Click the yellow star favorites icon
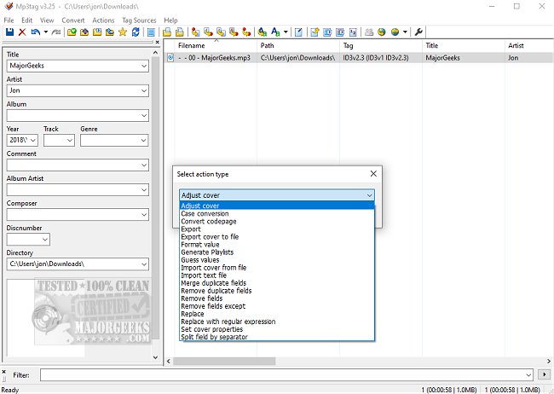The width and height of the screenshot is (554, 394). point(122,32)
